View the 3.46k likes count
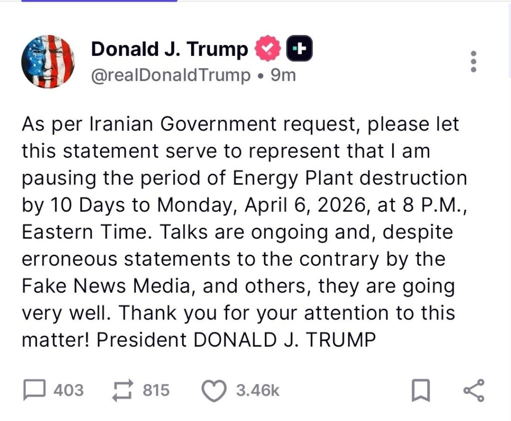The image size is (511, 421). (x=257, y=390)
